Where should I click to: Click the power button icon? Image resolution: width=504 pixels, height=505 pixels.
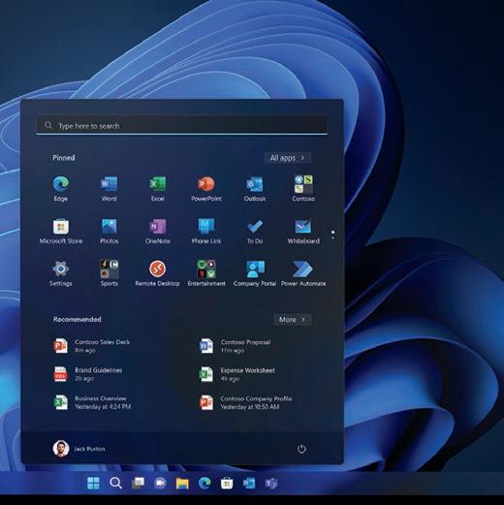[301, 449]
